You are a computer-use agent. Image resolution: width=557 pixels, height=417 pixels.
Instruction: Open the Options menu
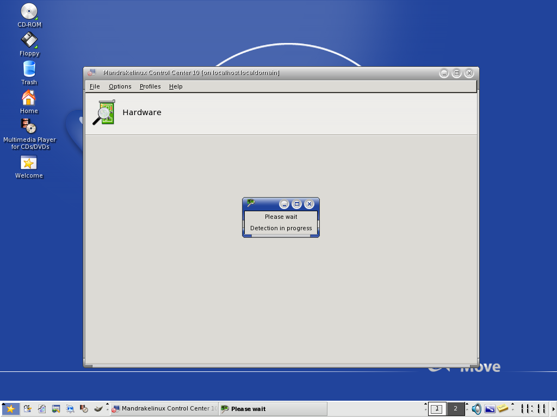pos(120,86)
